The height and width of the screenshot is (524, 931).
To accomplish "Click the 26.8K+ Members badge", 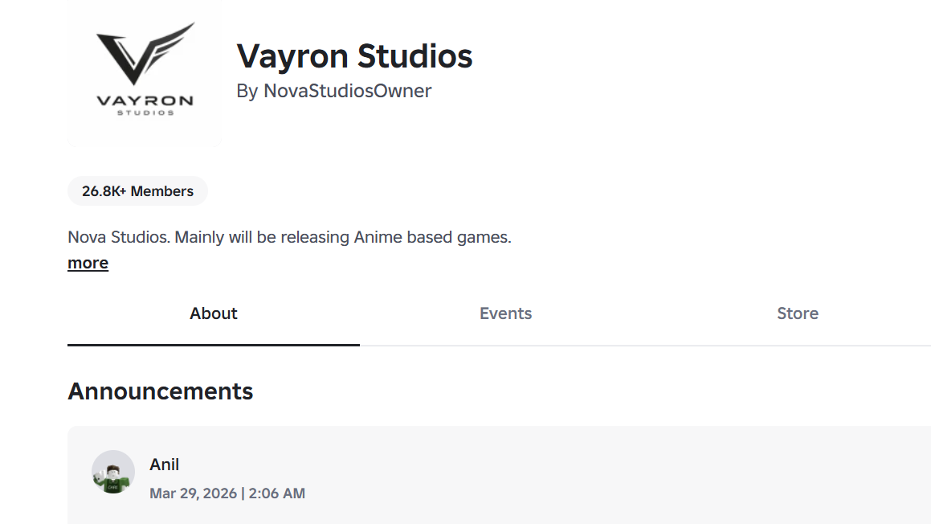I will (137, 191).
